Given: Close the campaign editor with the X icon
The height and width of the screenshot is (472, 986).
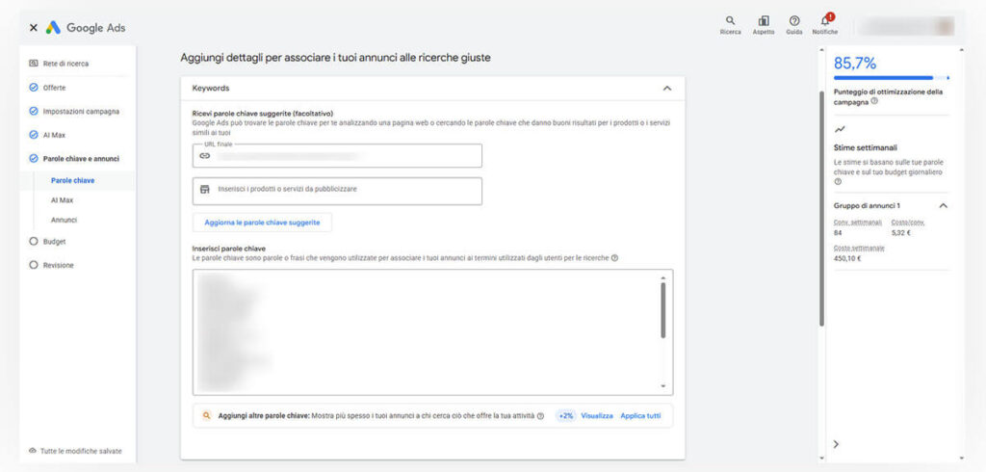Looking at the screenshot, I should tap(34, 28).
